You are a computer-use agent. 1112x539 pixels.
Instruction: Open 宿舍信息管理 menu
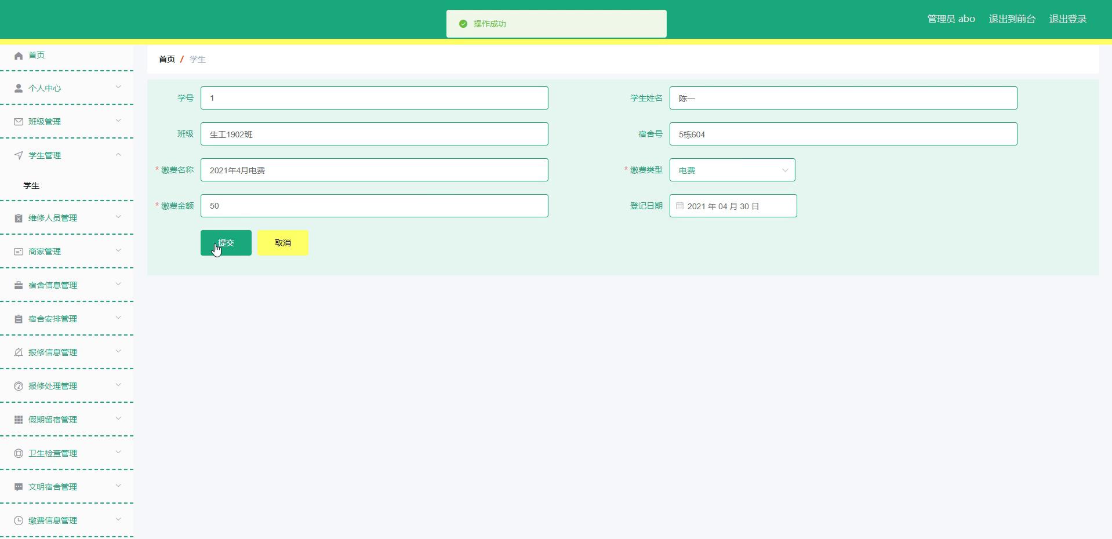67,285
